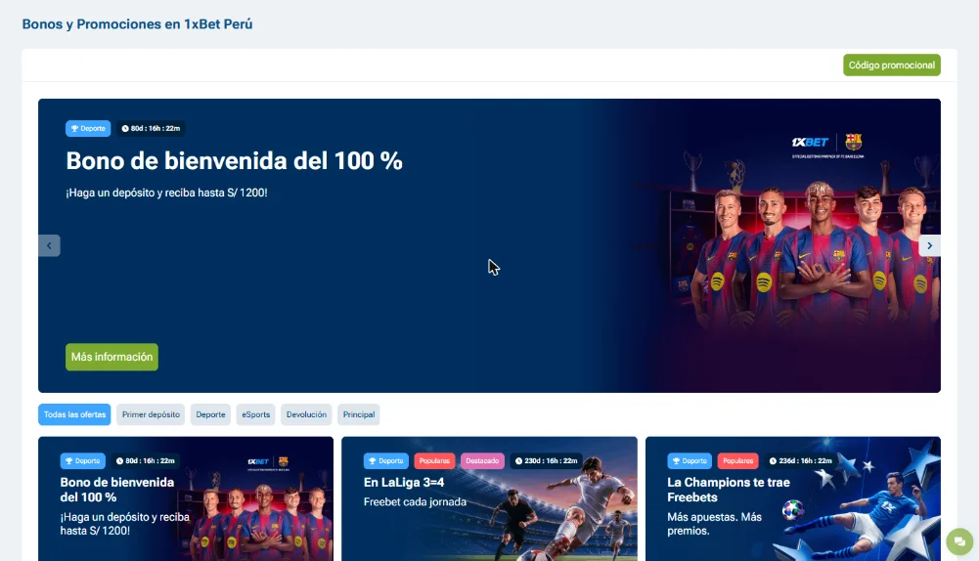Click the Bonos y Promociones en 1xBet Perú heading
The width and height of the screenshot is (979, 561).
point(137,24)
